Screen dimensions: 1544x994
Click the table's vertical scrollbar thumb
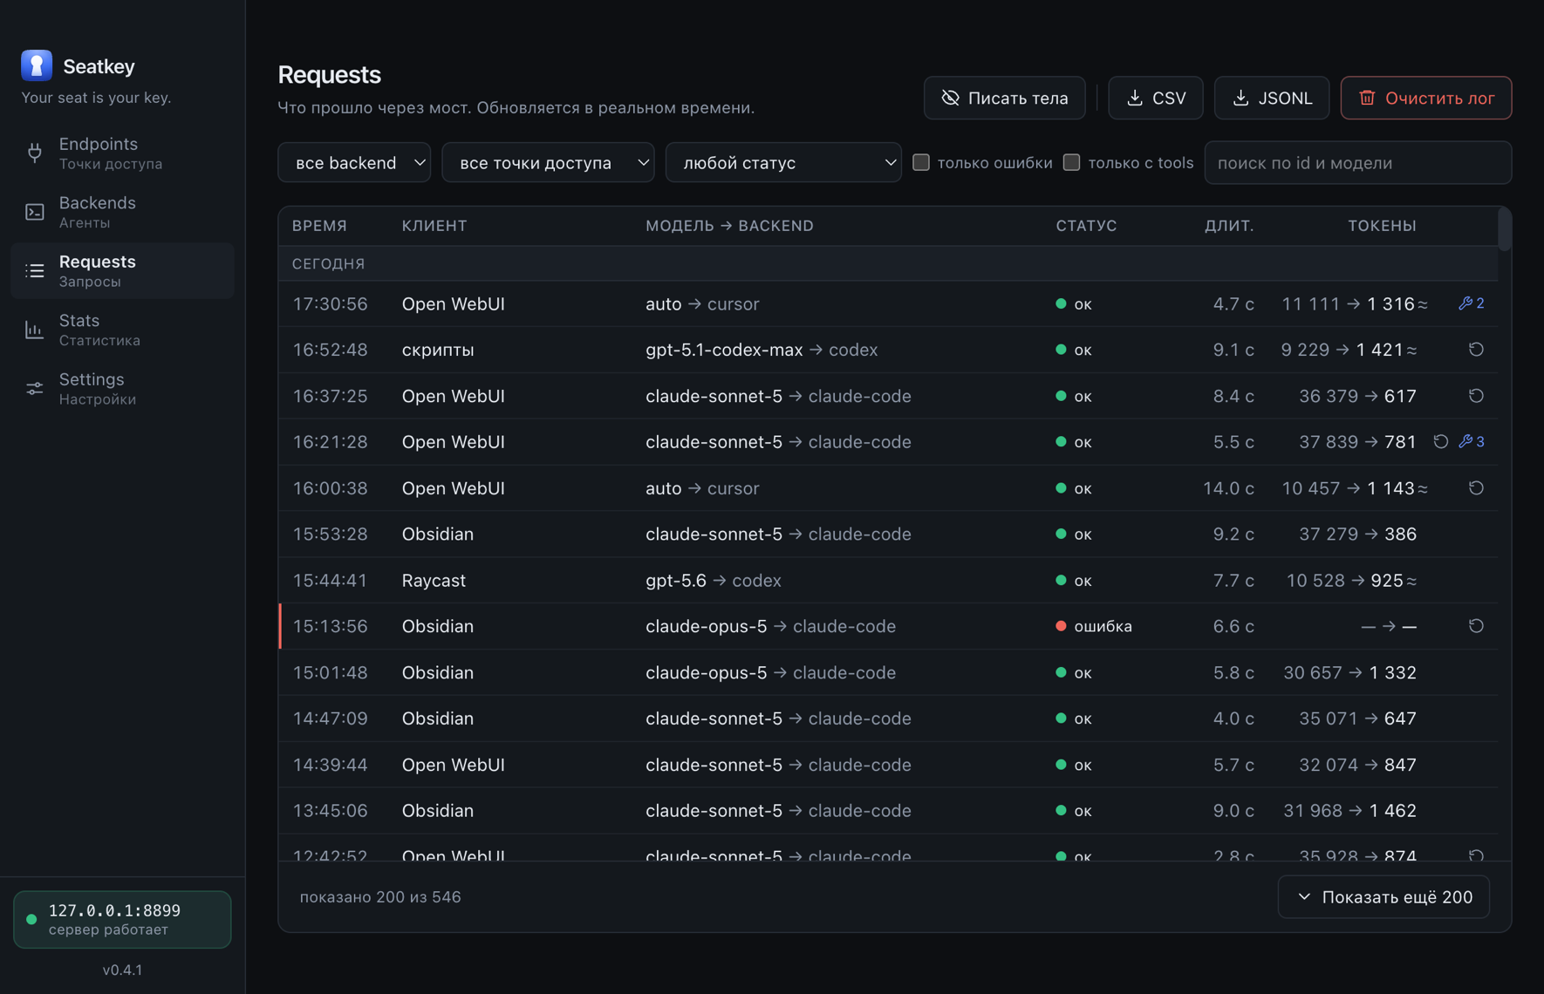1504,229
